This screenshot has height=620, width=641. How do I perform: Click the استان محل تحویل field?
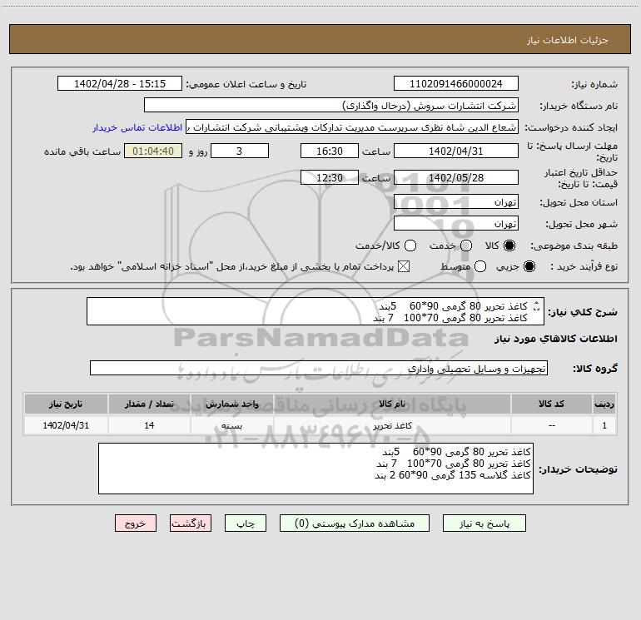tap(456, 201)
